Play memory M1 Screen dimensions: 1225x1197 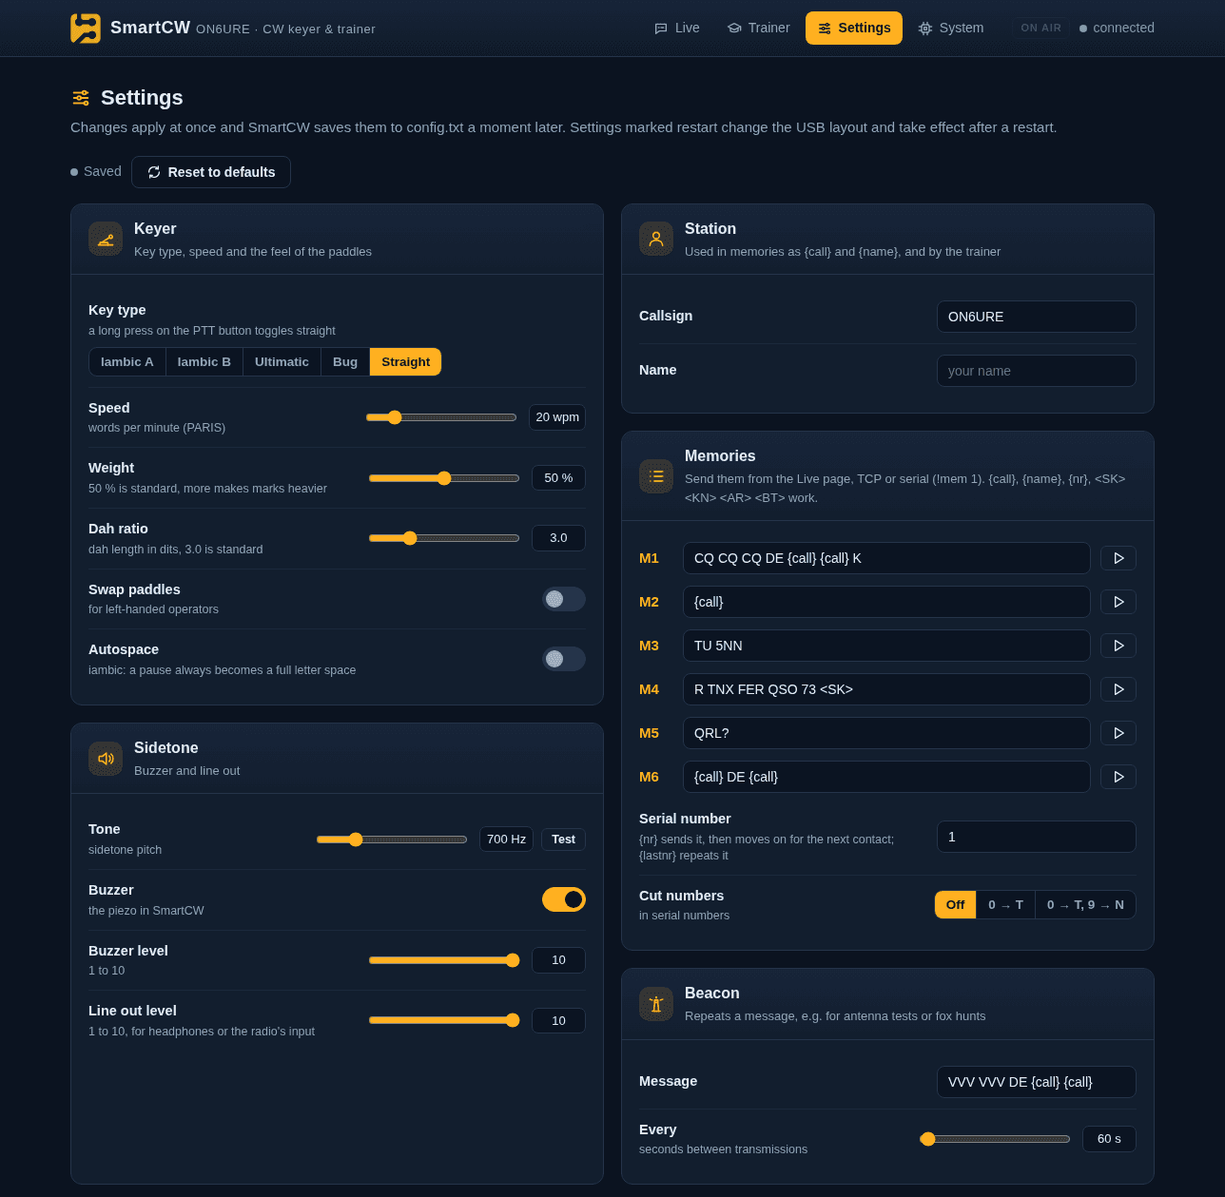pos(1118,558)
